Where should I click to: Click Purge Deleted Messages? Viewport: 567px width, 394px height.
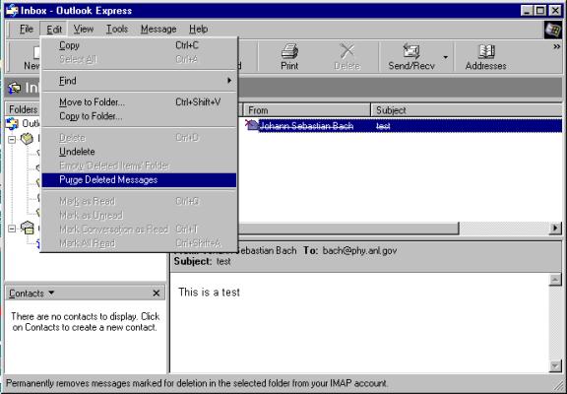139,180
